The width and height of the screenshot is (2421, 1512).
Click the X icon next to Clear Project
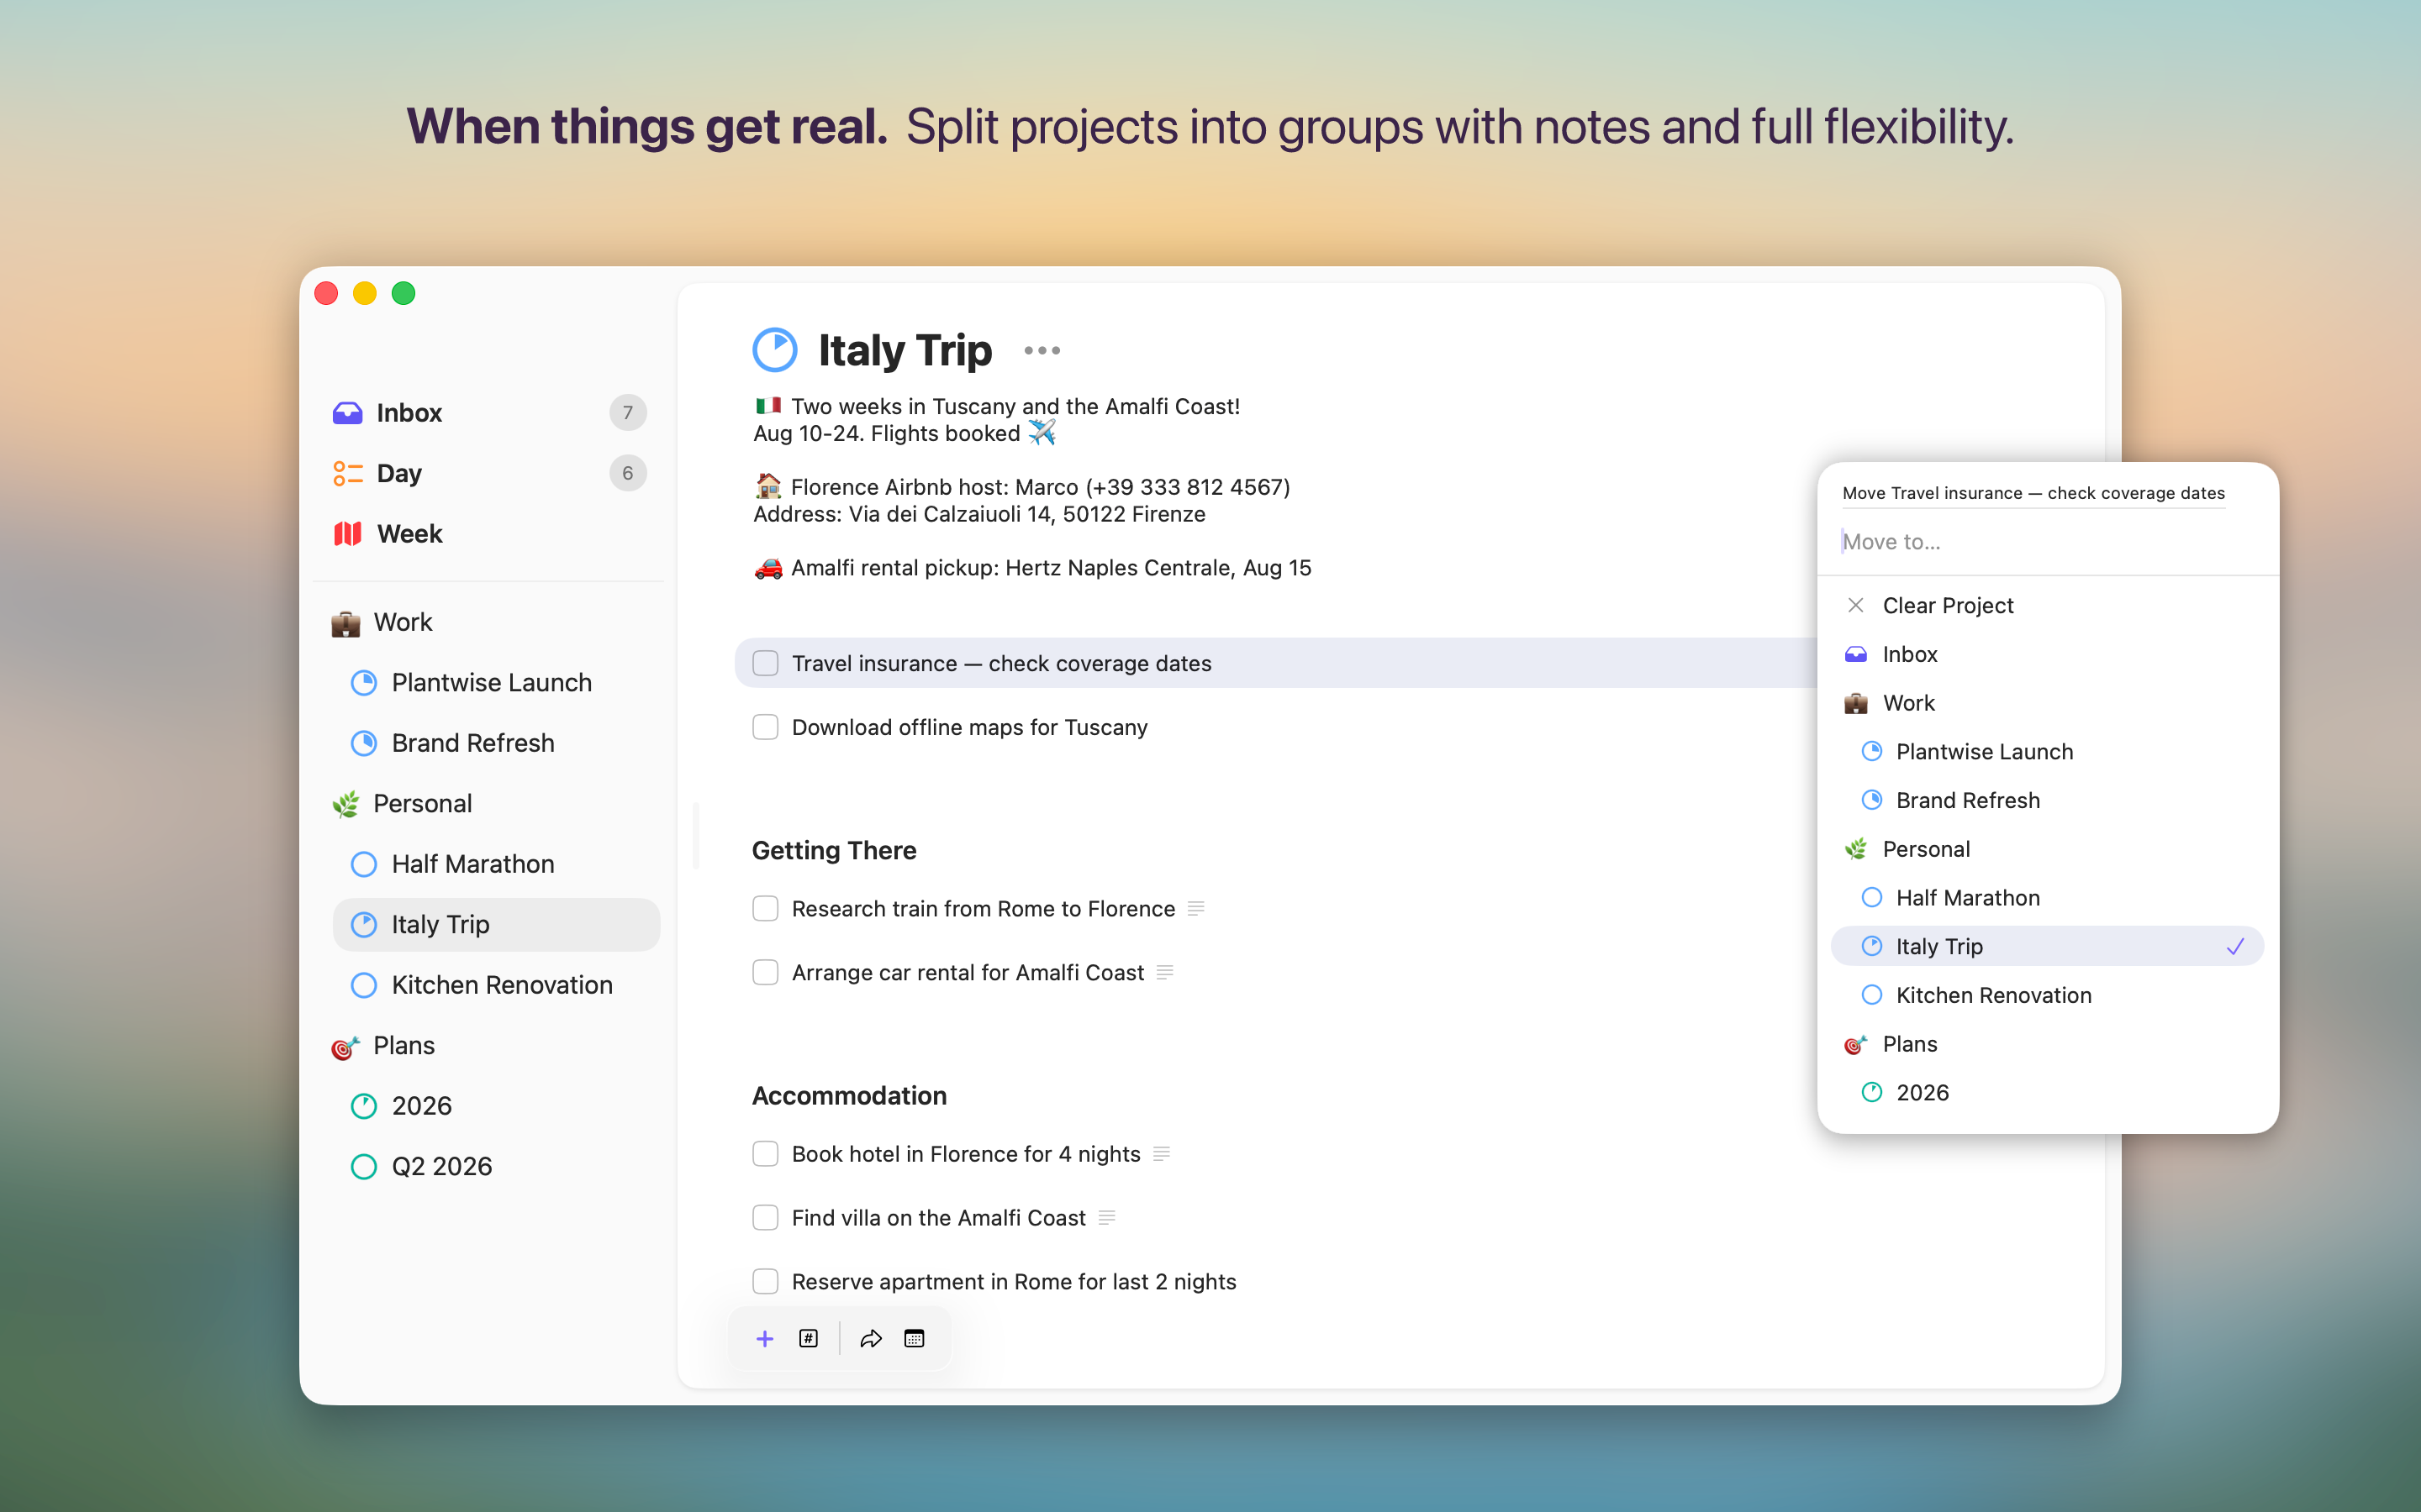click(1856, 605)
